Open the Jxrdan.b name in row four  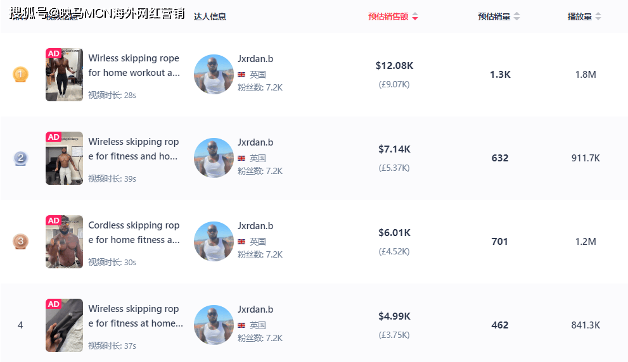[255, 309]
